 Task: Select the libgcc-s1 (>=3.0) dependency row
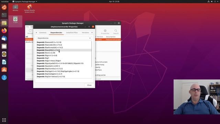(64, 55)
